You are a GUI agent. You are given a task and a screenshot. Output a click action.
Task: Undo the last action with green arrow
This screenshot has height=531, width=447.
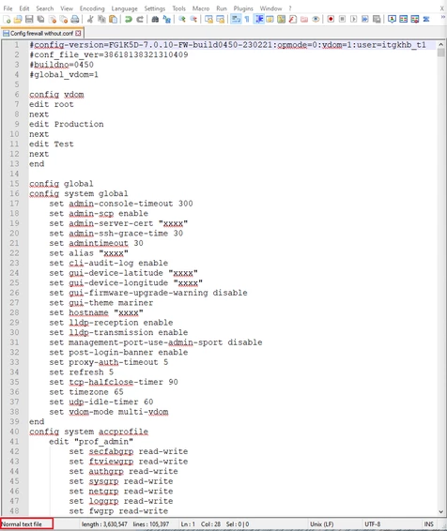pyautogui.click(x=129, y=20)
